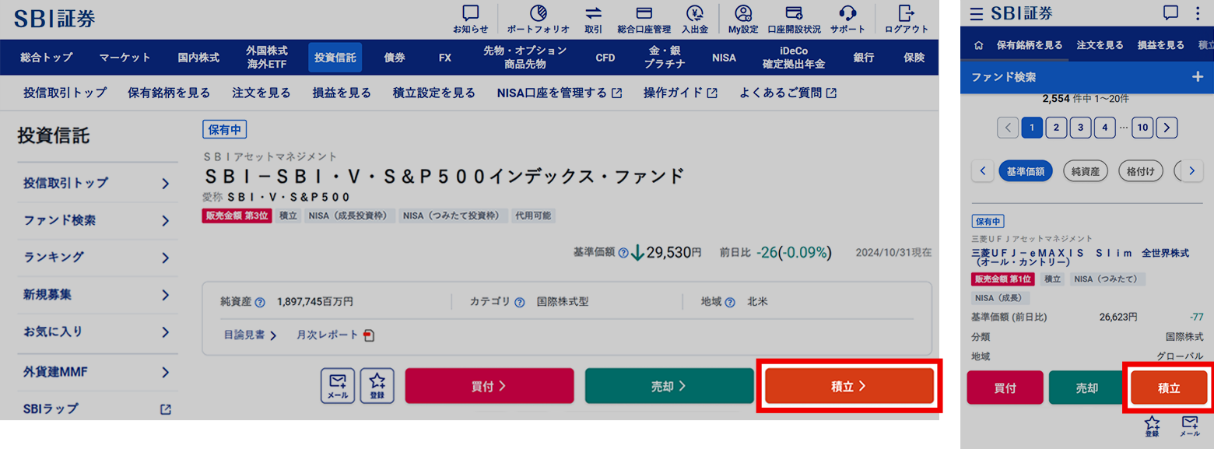Screen dimensions: 1214x449
Task: Click the mobile chat notification icon
Action: click(x=1170, y=12)
